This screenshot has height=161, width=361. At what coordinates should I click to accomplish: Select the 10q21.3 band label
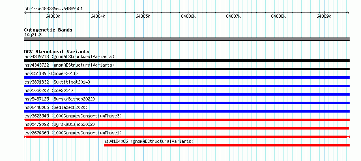pos(33,35)
